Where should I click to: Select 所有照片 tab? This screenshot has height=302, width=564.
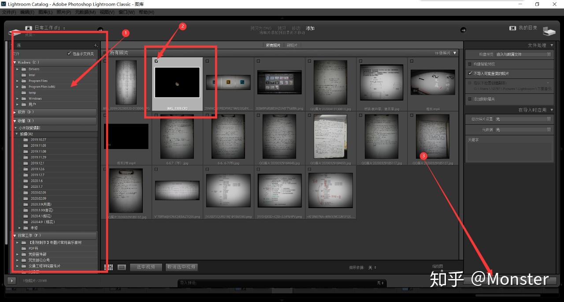pos(273,45)
